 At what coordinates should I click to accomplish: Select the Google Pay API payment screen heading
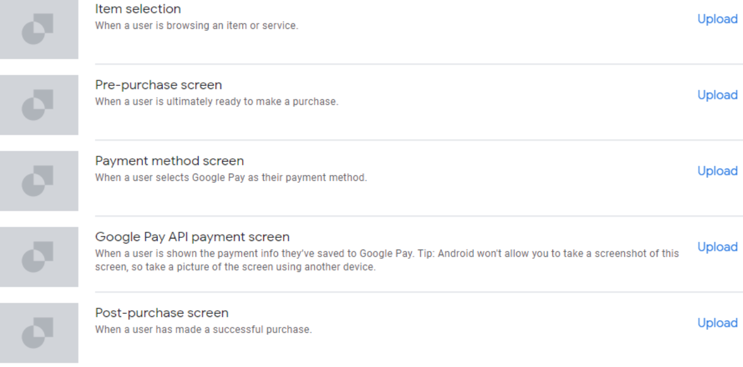[193, 237]
